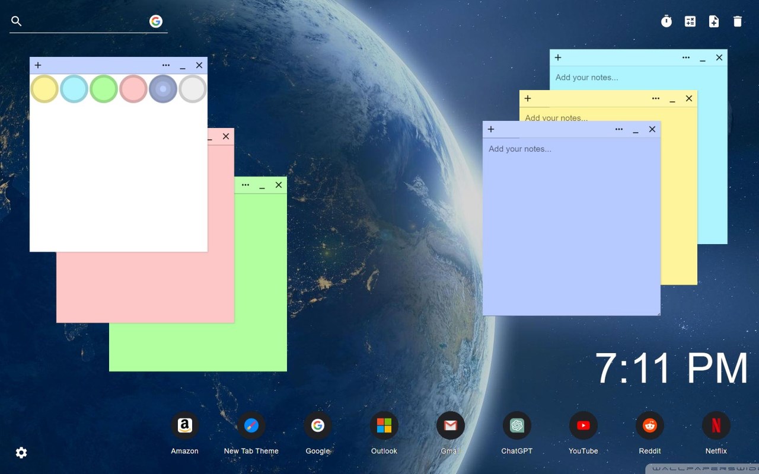Close the front blue sticky note
The height and width of the screenshot is (474, 759).
(x=652, y=129)
